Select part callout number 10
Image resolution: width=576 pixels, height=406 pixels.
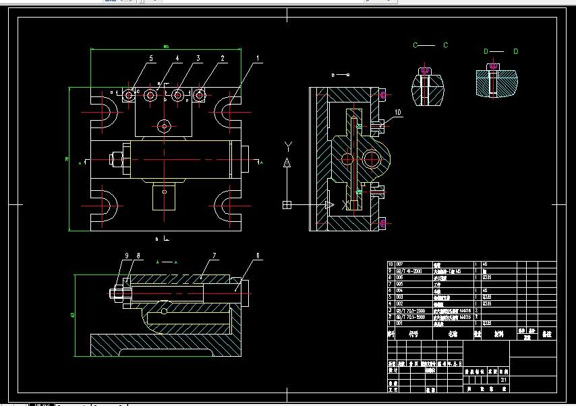pos(398,113)
